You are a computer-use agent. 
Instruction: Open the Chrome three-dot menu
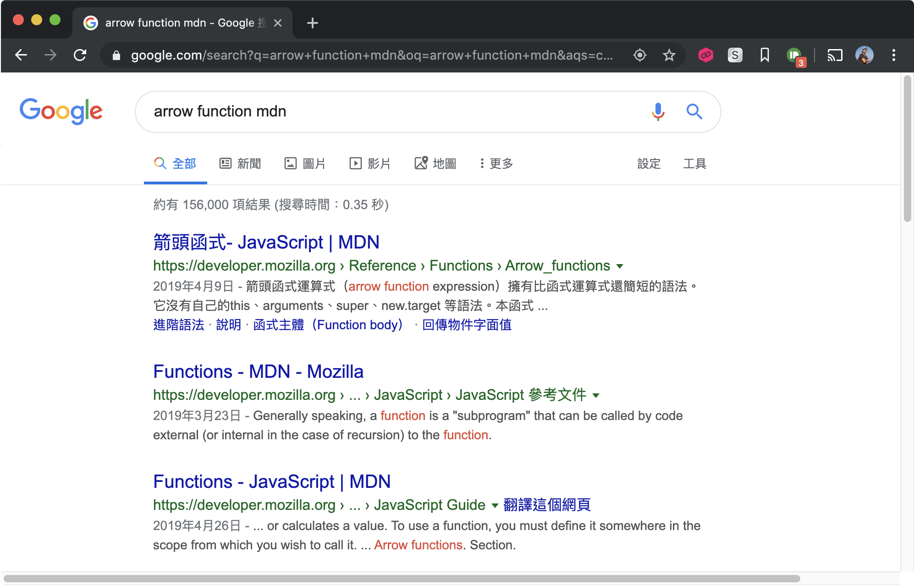pos(894,55)
